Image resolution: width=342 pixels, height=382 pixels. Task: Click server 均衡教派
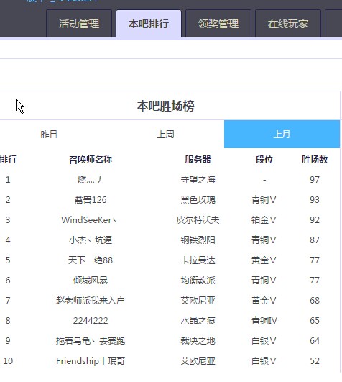coord(198,281)
